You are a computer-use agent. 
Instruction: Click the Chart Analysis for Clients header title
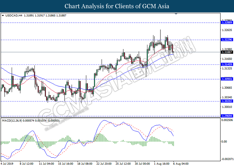click(x=117, y=6)
